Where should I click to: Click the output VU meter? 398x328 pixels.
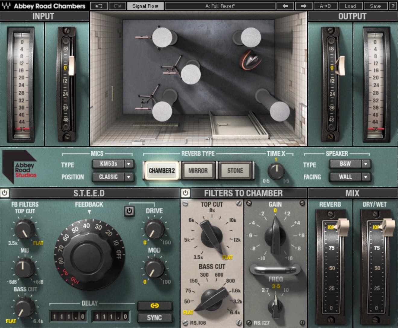[376, 85]
